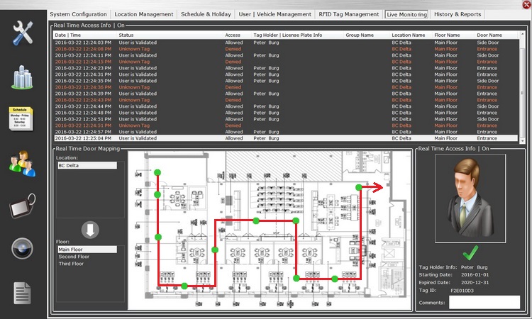Switch to System Configuration tab

click(79, 14)
